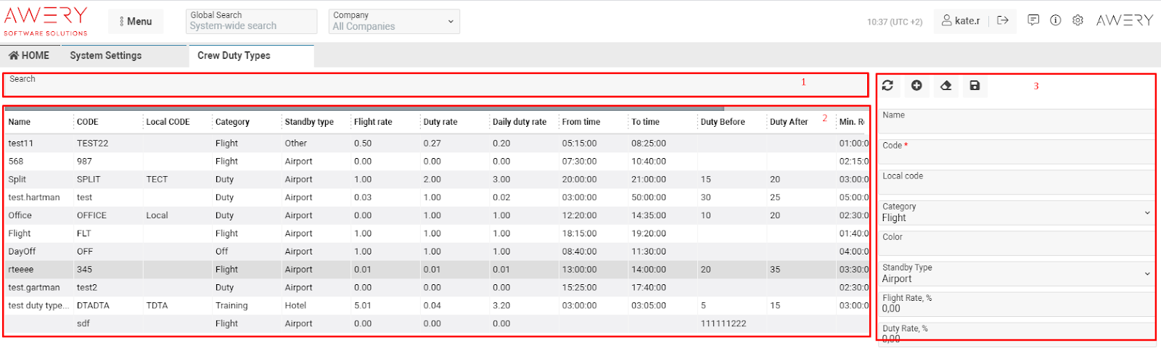Go to the HOME tab
This screenshot has height=348, width=1161.
[x=29, y=56]
